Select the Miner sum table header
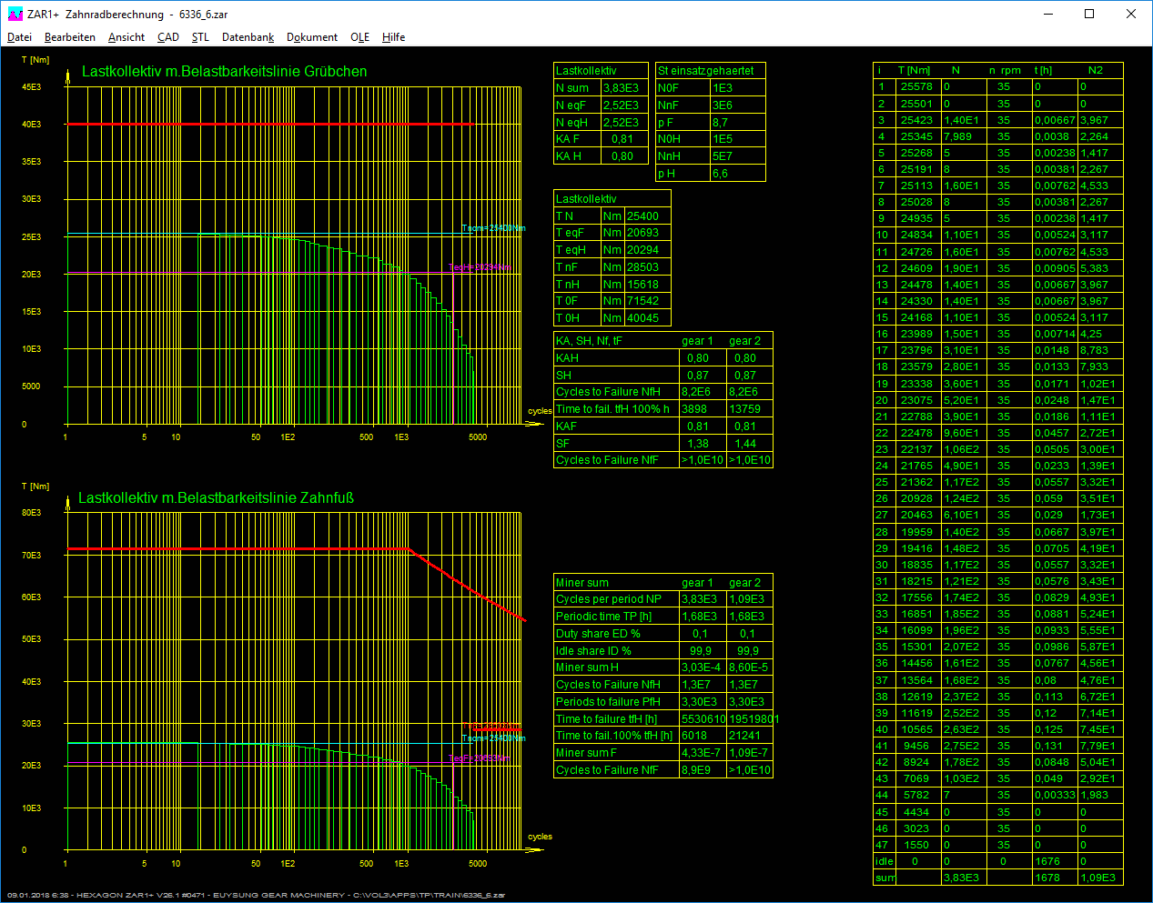The image size is (1153, 903). click(582, 583)
